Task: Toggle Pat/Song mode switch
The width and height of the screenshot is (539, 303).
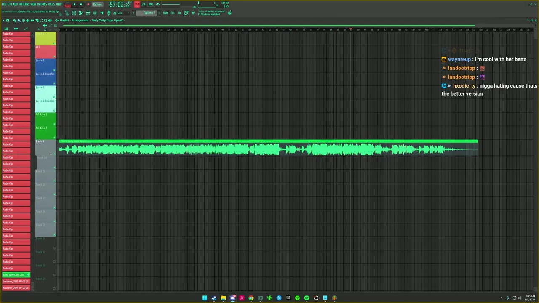Action: point(67,5)
